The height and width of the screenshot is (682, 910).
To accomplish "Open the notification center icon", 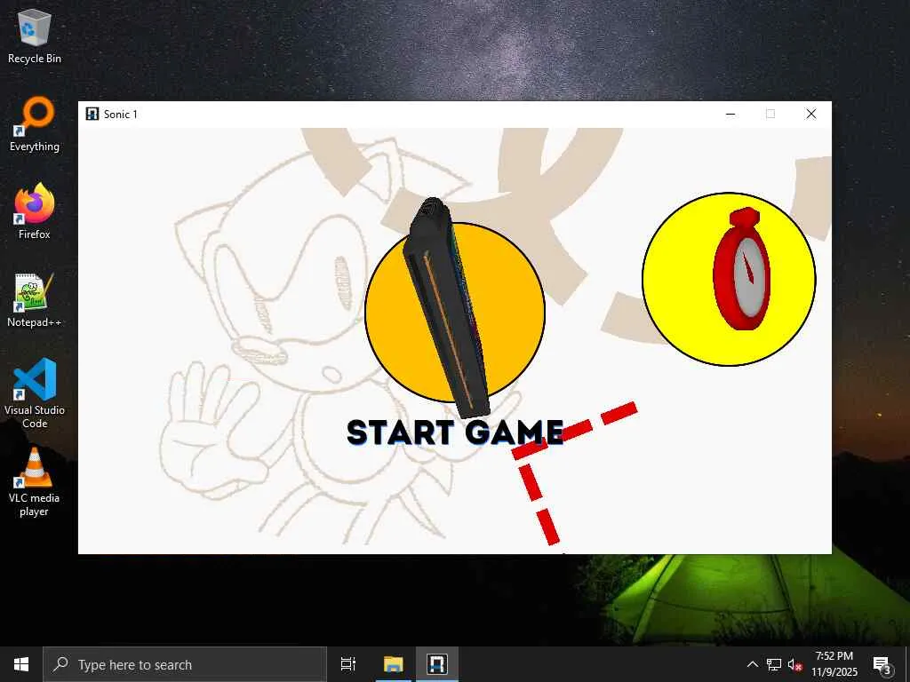I will pyautogui.click(x=882, y=664).
